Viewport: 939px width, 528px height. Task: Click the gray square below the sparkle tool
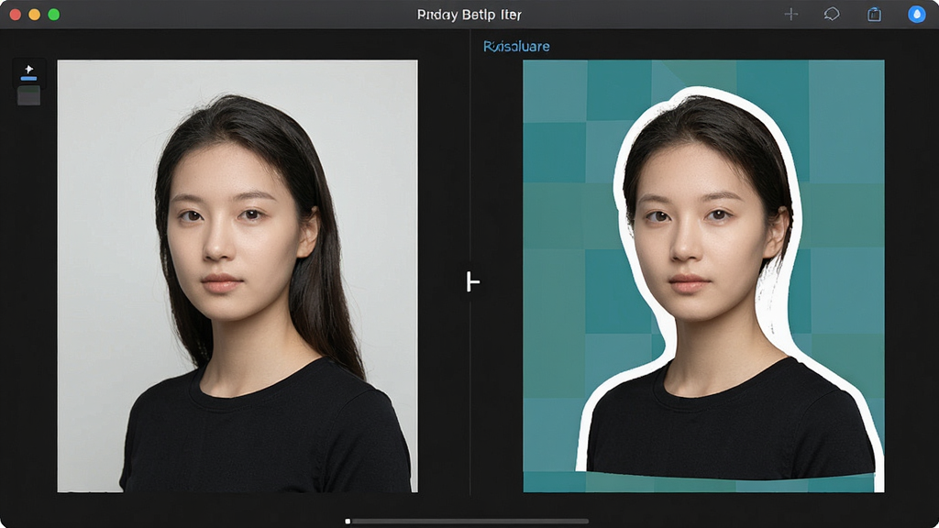point(28,95)
